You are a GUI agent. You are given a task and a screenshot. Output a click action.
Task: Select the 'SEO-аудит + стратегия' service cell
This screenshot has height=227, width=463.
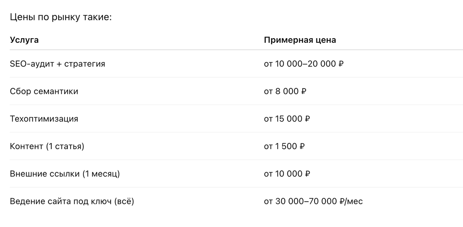click(57, 64)
